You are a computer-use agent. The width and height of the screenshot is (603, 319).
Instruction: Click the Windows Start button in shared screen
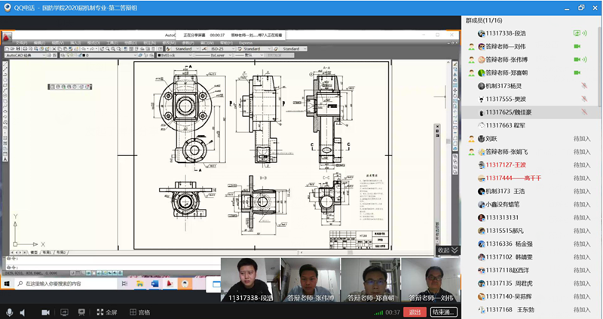[x=7, y=284]
